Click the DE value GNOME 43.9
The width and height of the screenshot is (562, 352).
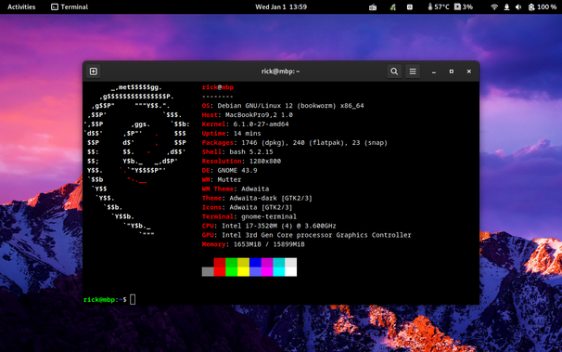point(237,171)
